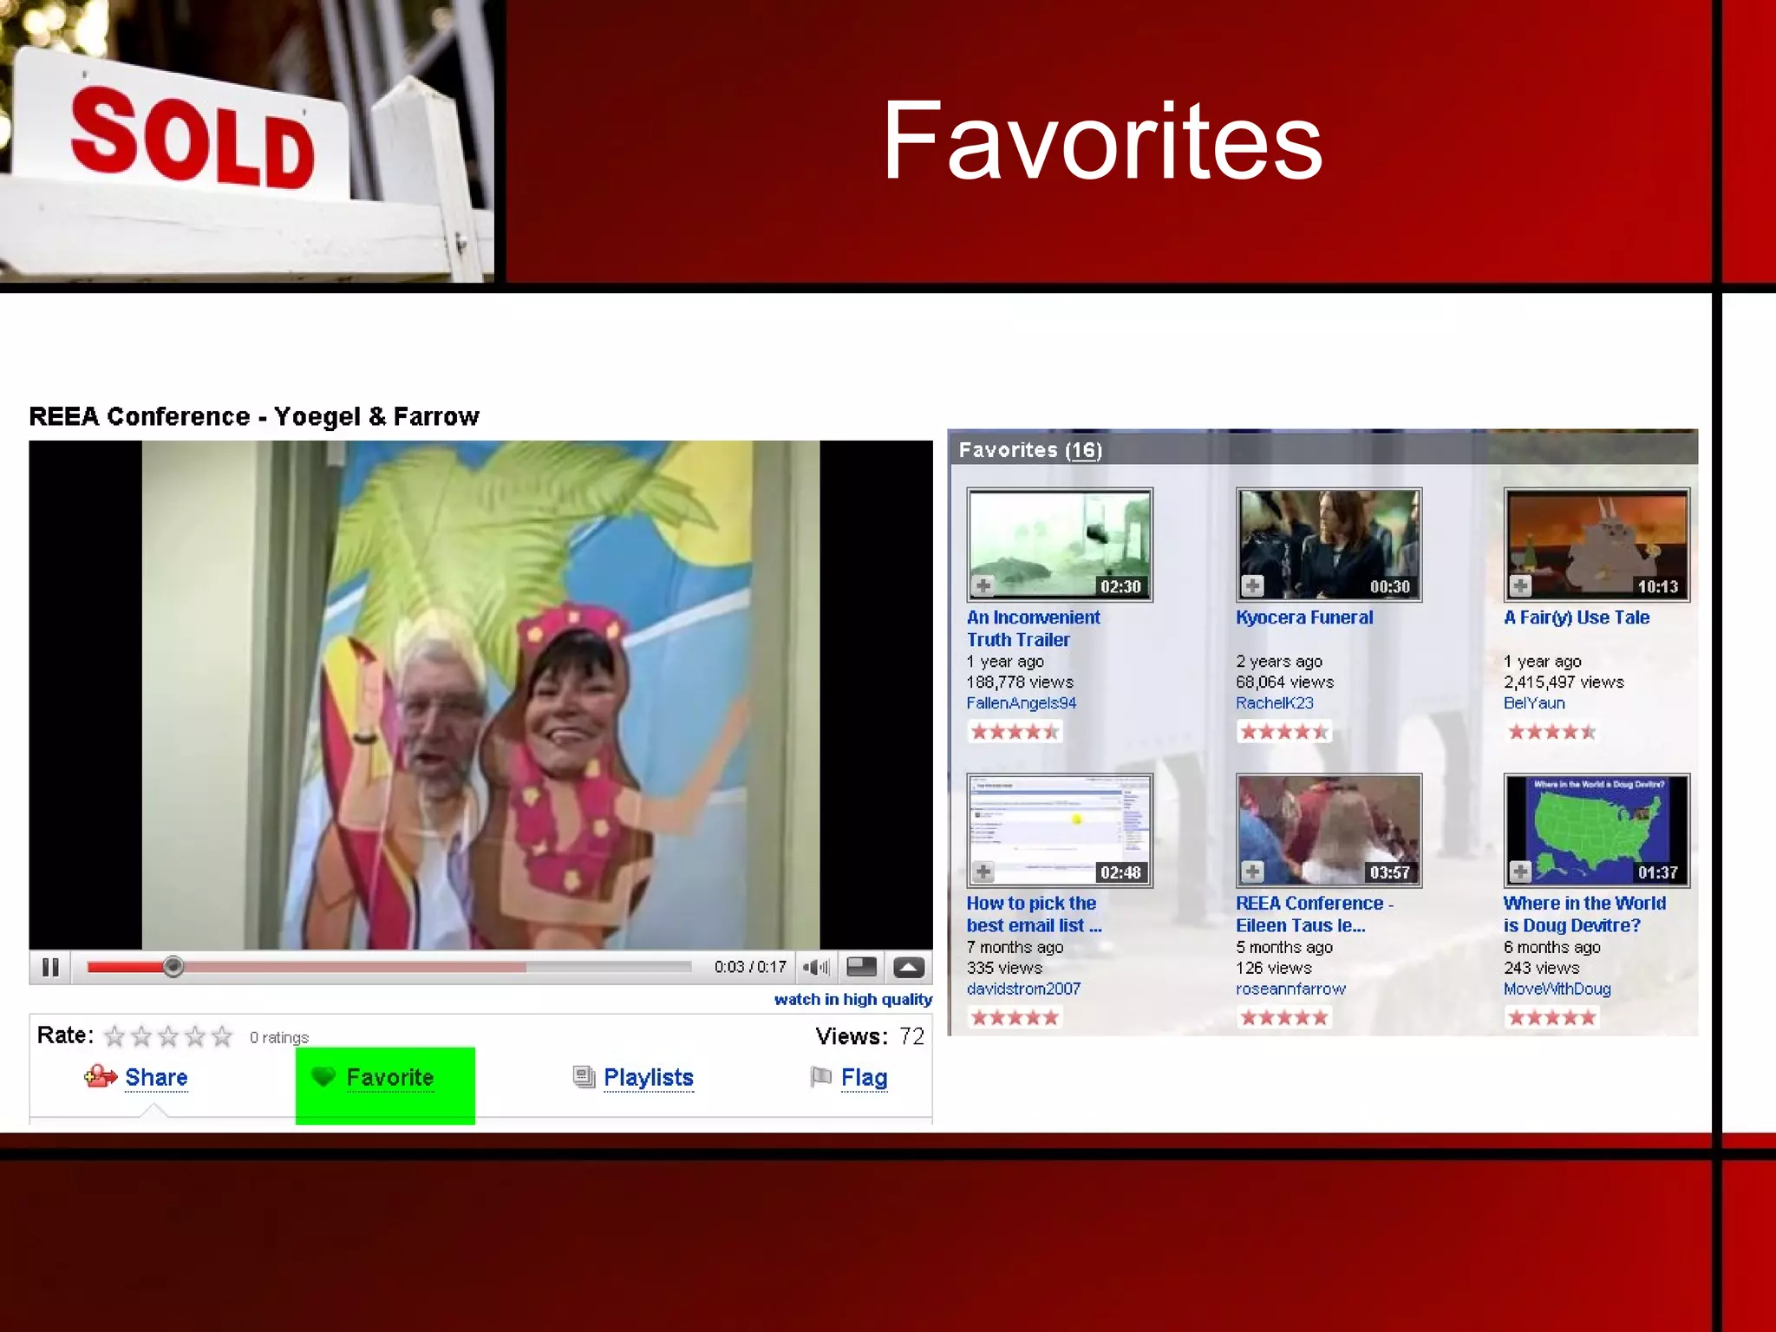Click the video progress slider knob
This screenshot has height=1332, width=1776.
[x=173, y=966]
